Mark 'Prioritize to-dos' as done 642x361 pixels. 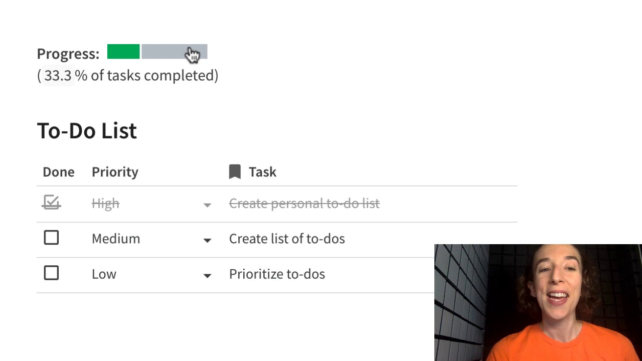(x=51, y=273)
